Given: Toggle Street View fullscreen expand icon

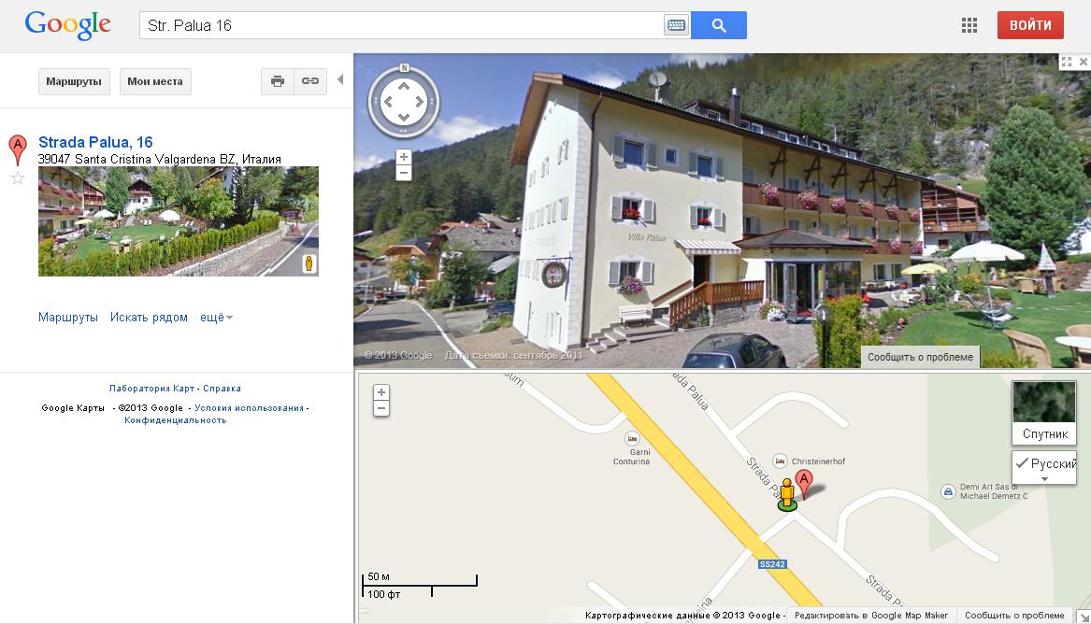Looking at the screenshot, I should point(1067,62).
